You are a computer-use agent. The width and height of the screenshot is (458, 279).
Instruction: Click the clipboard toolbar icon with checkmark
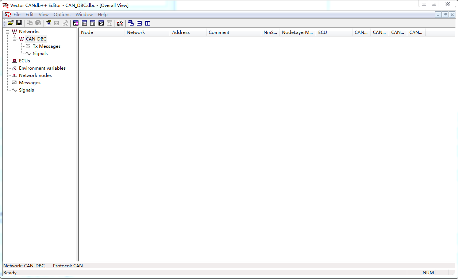tap(48, 23)
